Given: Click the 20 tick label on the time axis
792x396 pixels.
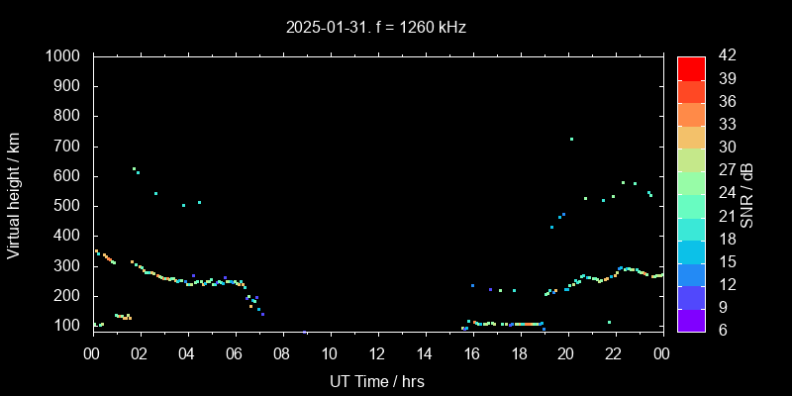Looking at the screenshot, I should click(566, 353).
